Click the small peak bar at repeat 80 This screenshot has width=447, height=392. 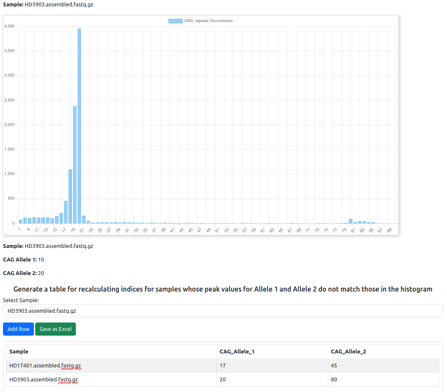[351, 221]
